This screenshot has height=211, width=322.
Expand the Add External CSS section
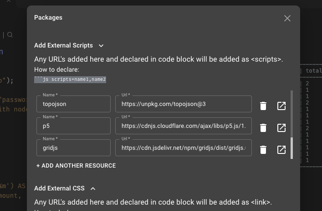(93, 189)
